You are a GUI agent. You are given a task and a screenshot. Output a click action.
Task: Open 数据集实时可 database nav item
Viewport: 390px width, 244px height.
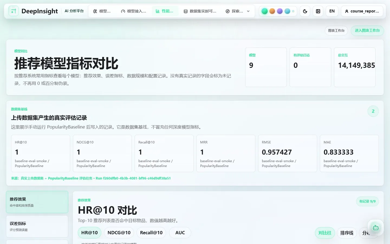(200, 11)
